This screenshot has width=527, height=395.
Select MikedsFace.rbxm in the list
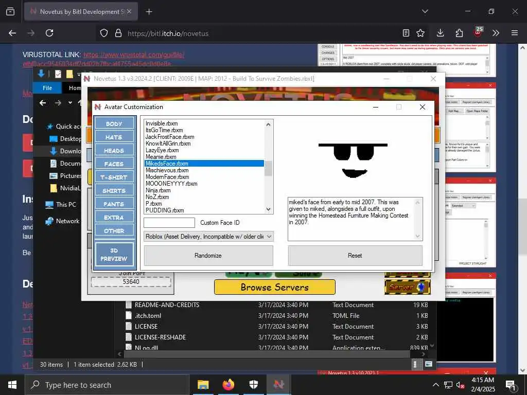pyautogui.click(x=204, y=164)
